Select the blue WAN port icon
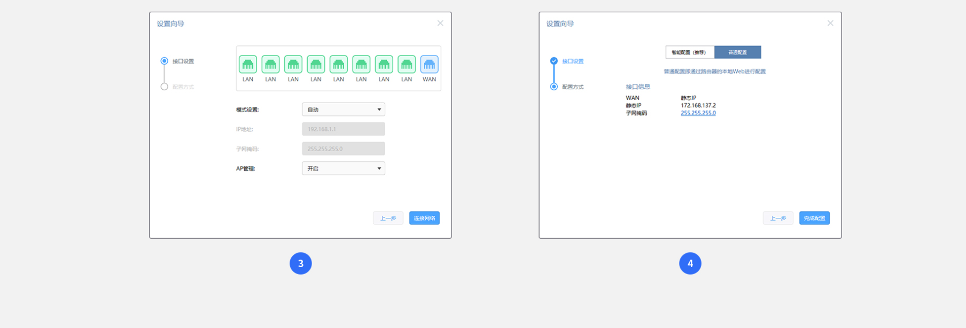This screenshot has height=328, width=966. coord(429,65)
